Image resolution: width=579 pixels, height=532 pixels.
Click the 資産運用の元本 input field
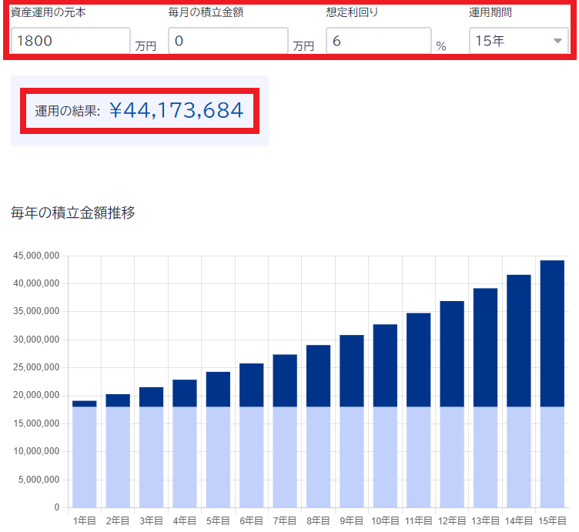pyautogui.click(x=70, y=41)
